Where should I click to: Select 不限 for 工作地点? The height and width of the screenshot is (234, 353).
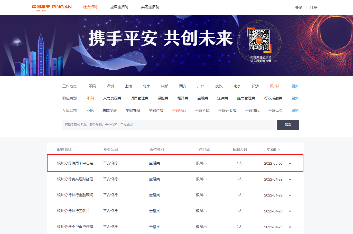pos(92,86)
